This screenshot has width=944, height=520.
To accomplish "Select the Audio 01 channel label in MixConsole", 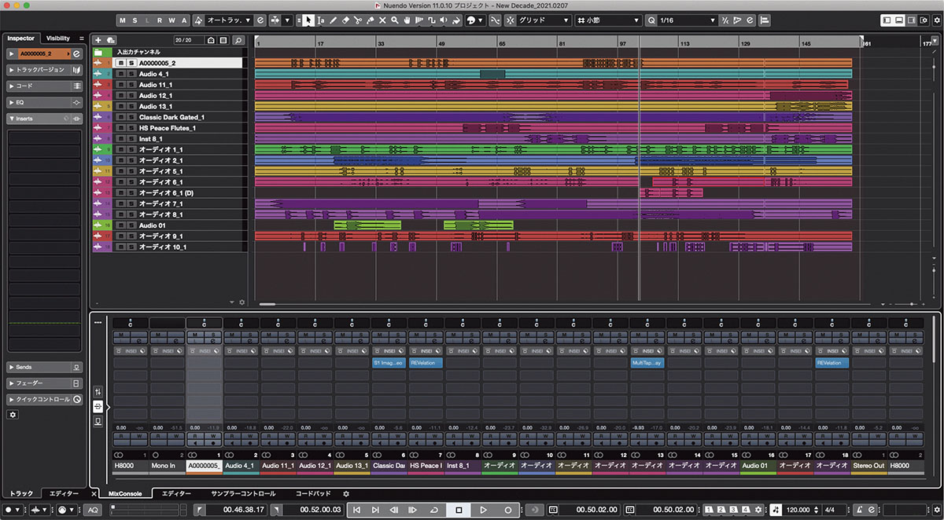I will pos(758,466).
